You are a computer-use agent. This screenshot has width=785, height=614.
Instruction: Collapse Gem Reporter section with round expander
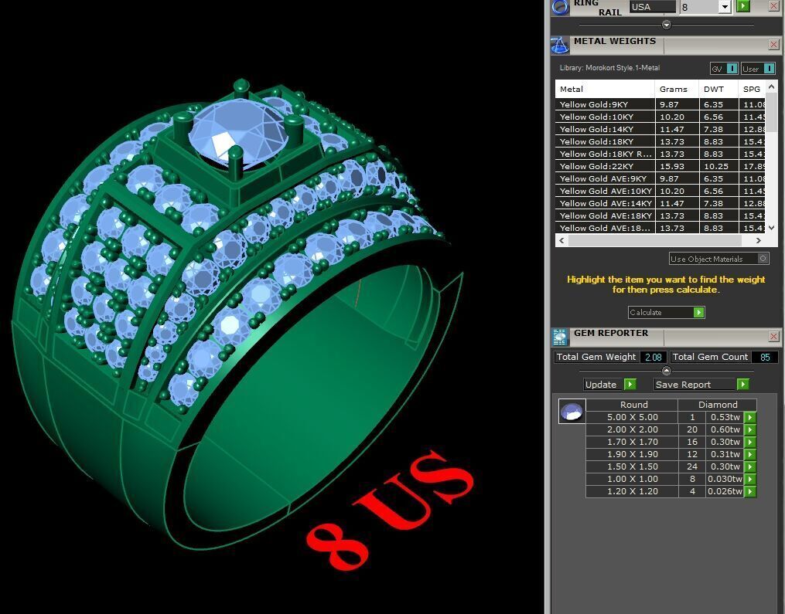click(x=667, y=371)
